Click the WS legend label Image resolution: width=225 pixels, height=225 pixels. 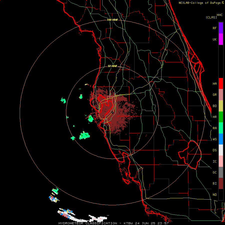[x=214, y=139]
